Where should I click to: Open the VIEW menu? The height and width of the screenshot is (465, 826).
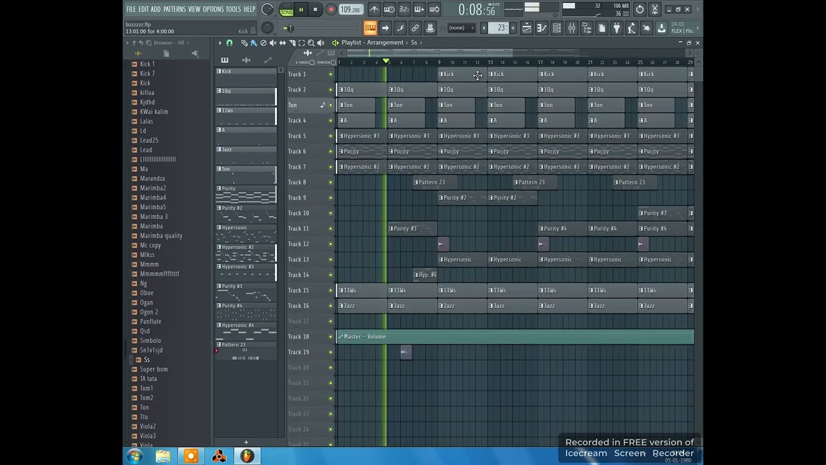[x=194, y=9]
